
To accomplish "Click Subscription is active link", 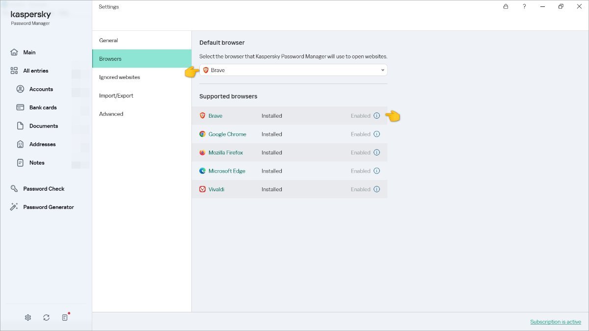I will click(555, 322).
